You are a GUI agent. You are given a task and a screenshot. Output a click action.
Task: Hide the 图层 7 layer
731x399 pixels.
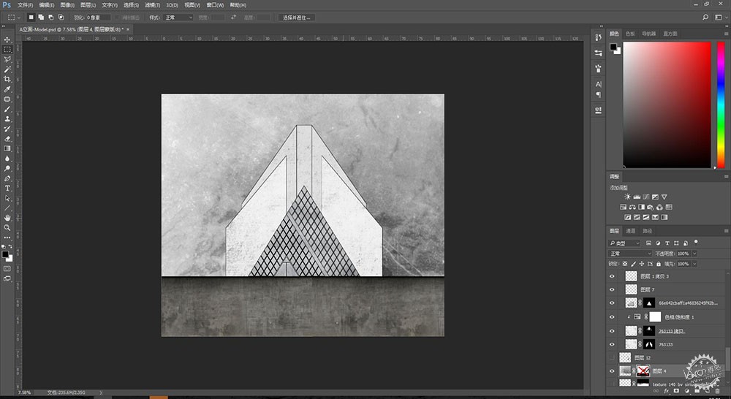point(612,289)
